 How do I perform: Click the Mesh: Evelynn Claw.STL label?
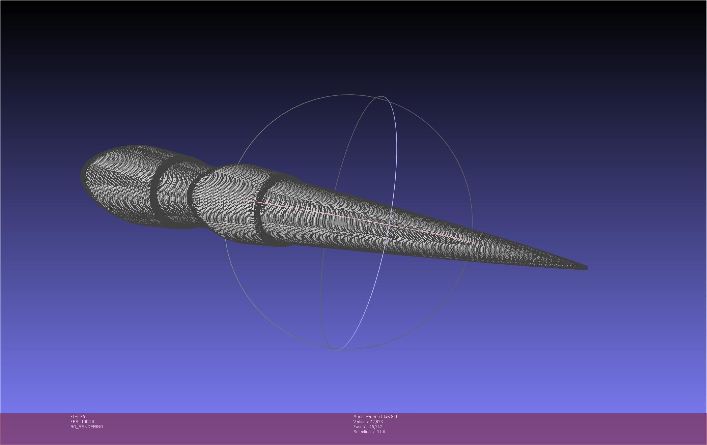pos(375,417)
